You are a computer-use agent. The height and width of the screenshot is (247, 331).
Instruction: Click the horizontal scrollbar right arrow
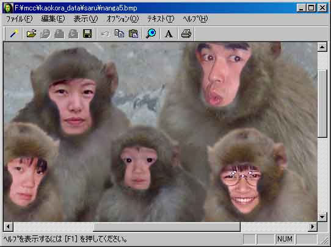tap(313, 227)
